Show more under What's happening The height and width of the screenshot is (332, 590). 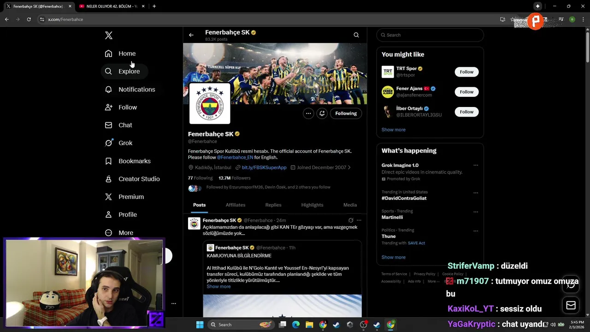pyautogui.click(x=394, y=257)
